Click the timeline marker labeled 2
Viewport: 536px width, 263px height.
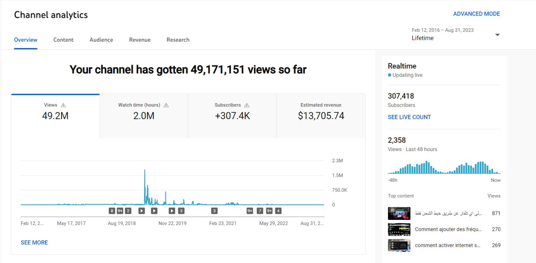coord(128,211)
